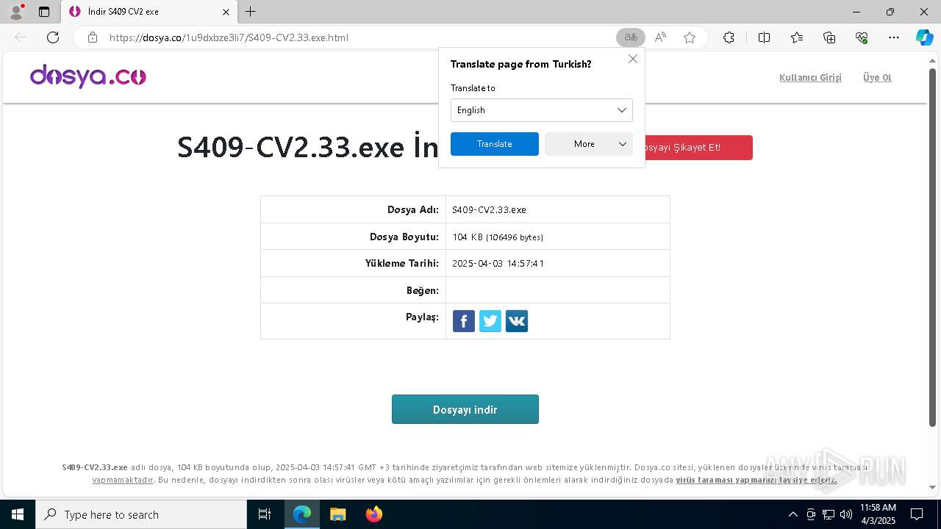
Task: Open Split screen button
Action: 764,37
